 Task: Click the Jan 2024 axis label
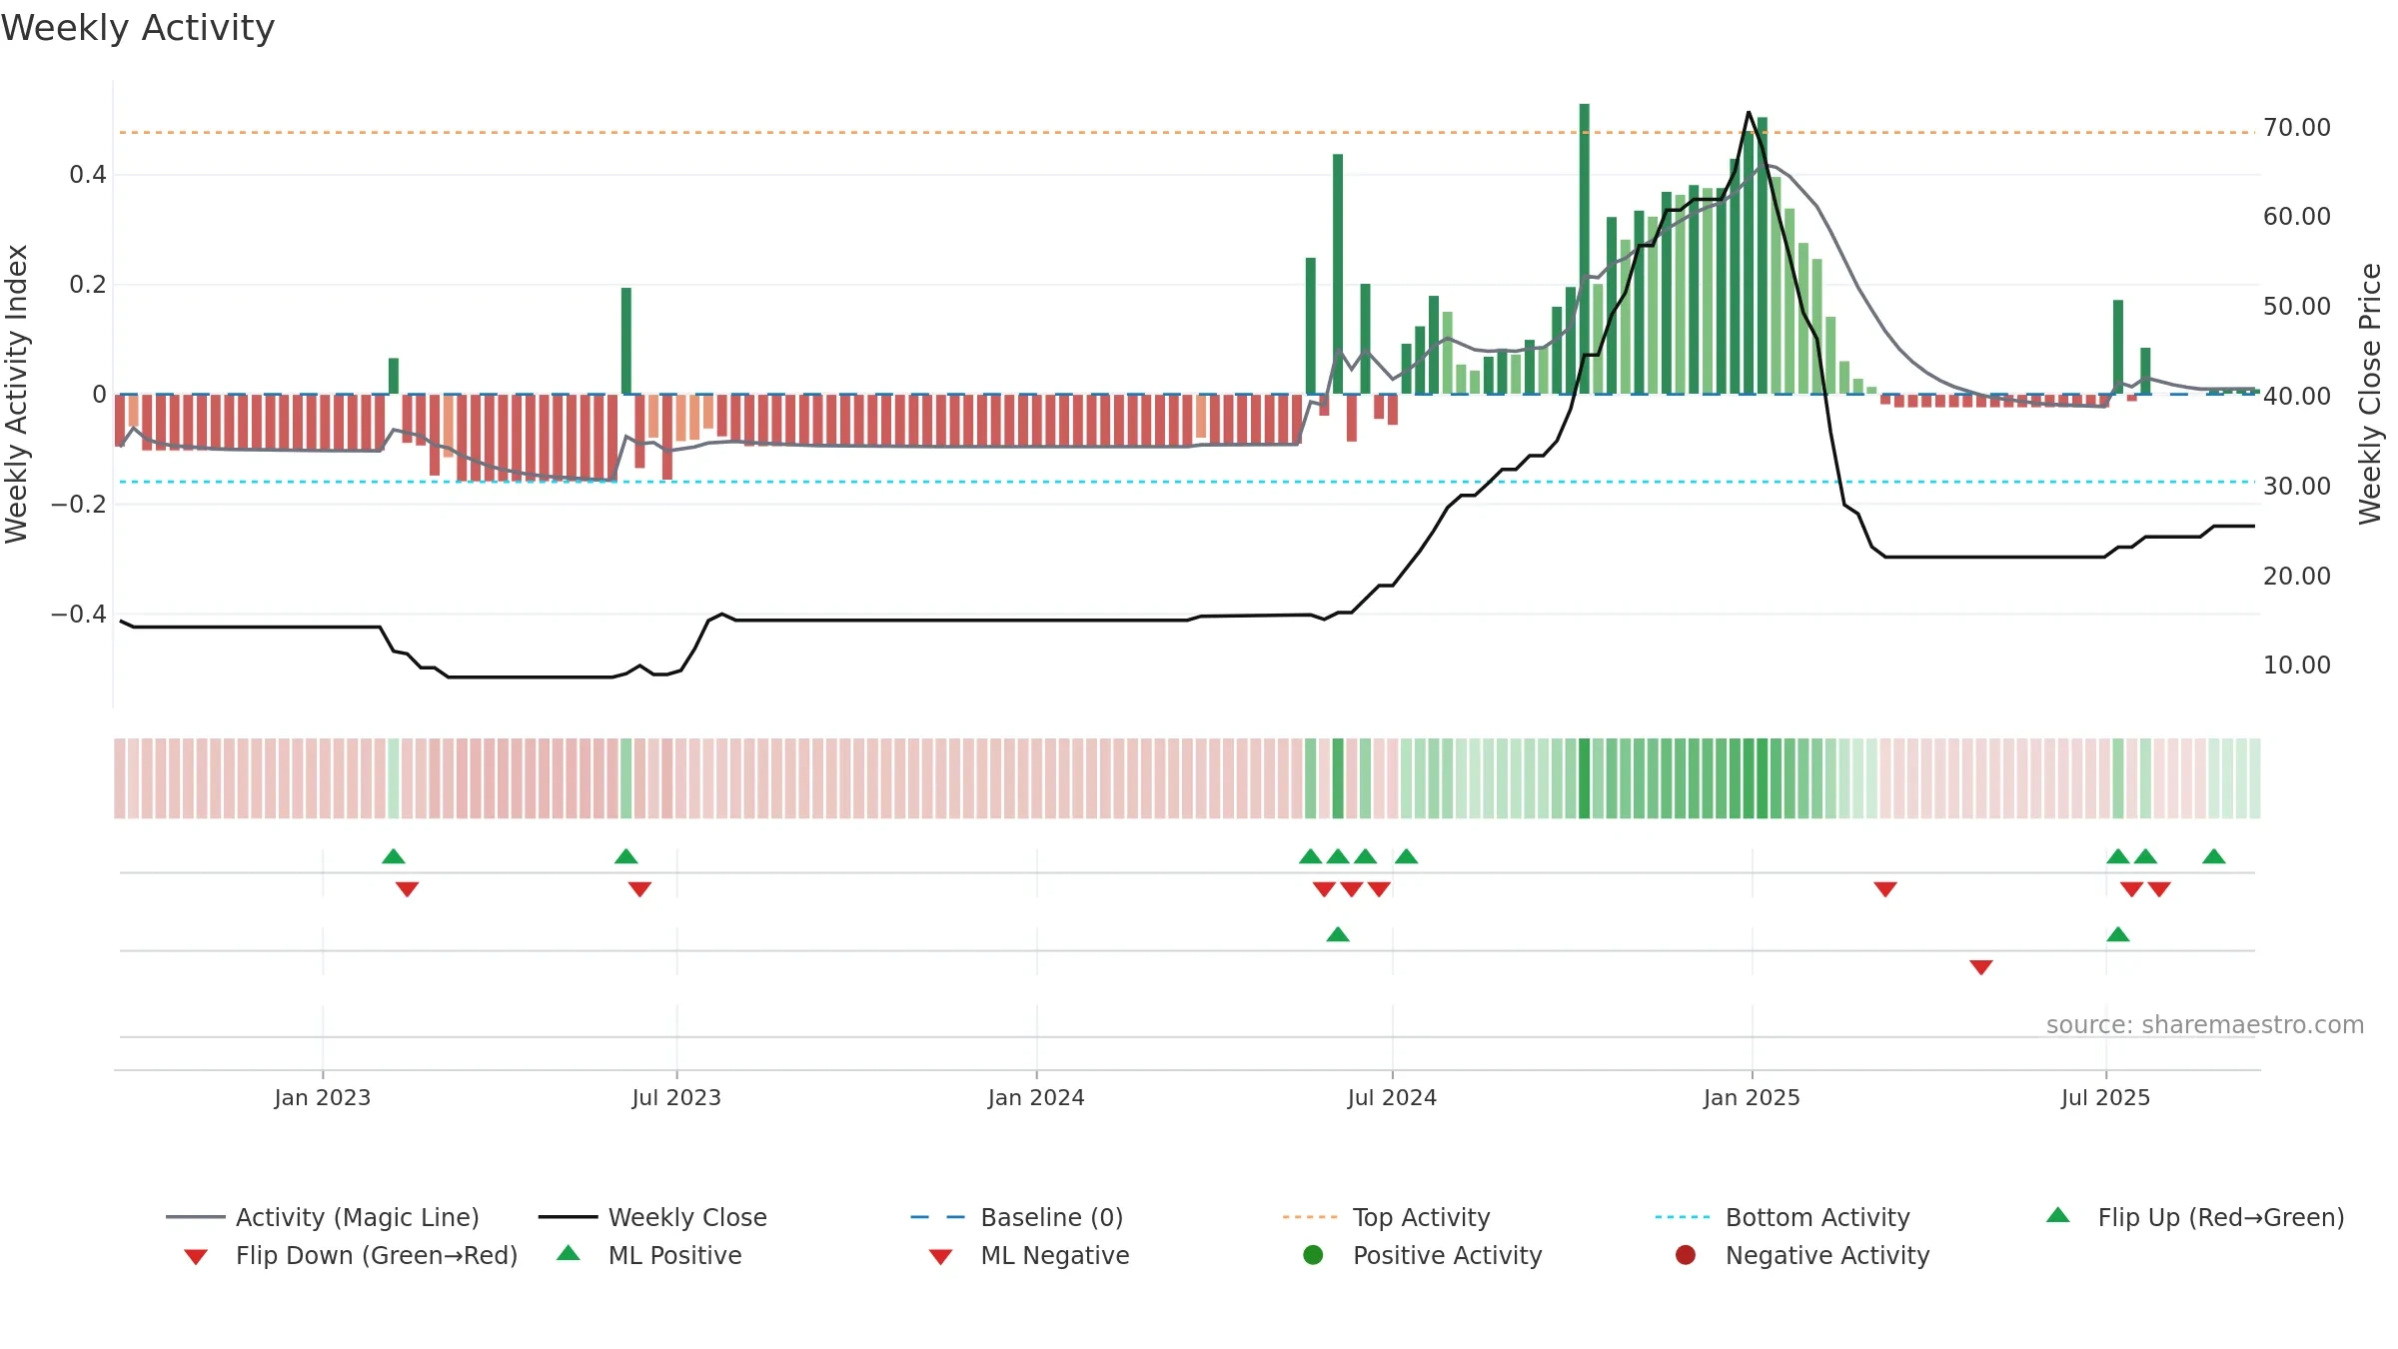[x=1036, y=1097]
